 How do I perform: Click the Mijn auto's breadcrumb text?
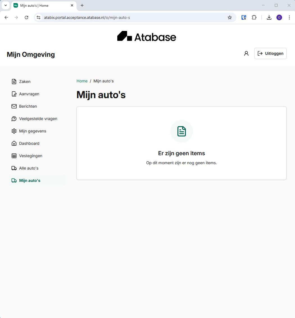point(103,81)
